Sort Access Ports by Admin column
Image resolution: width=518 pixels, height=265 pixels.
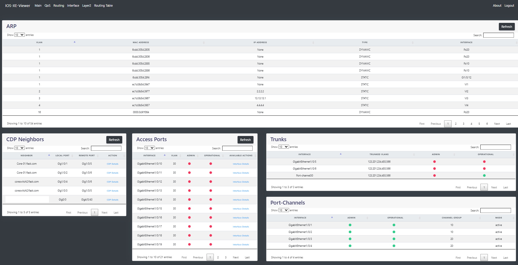(191, 156)
